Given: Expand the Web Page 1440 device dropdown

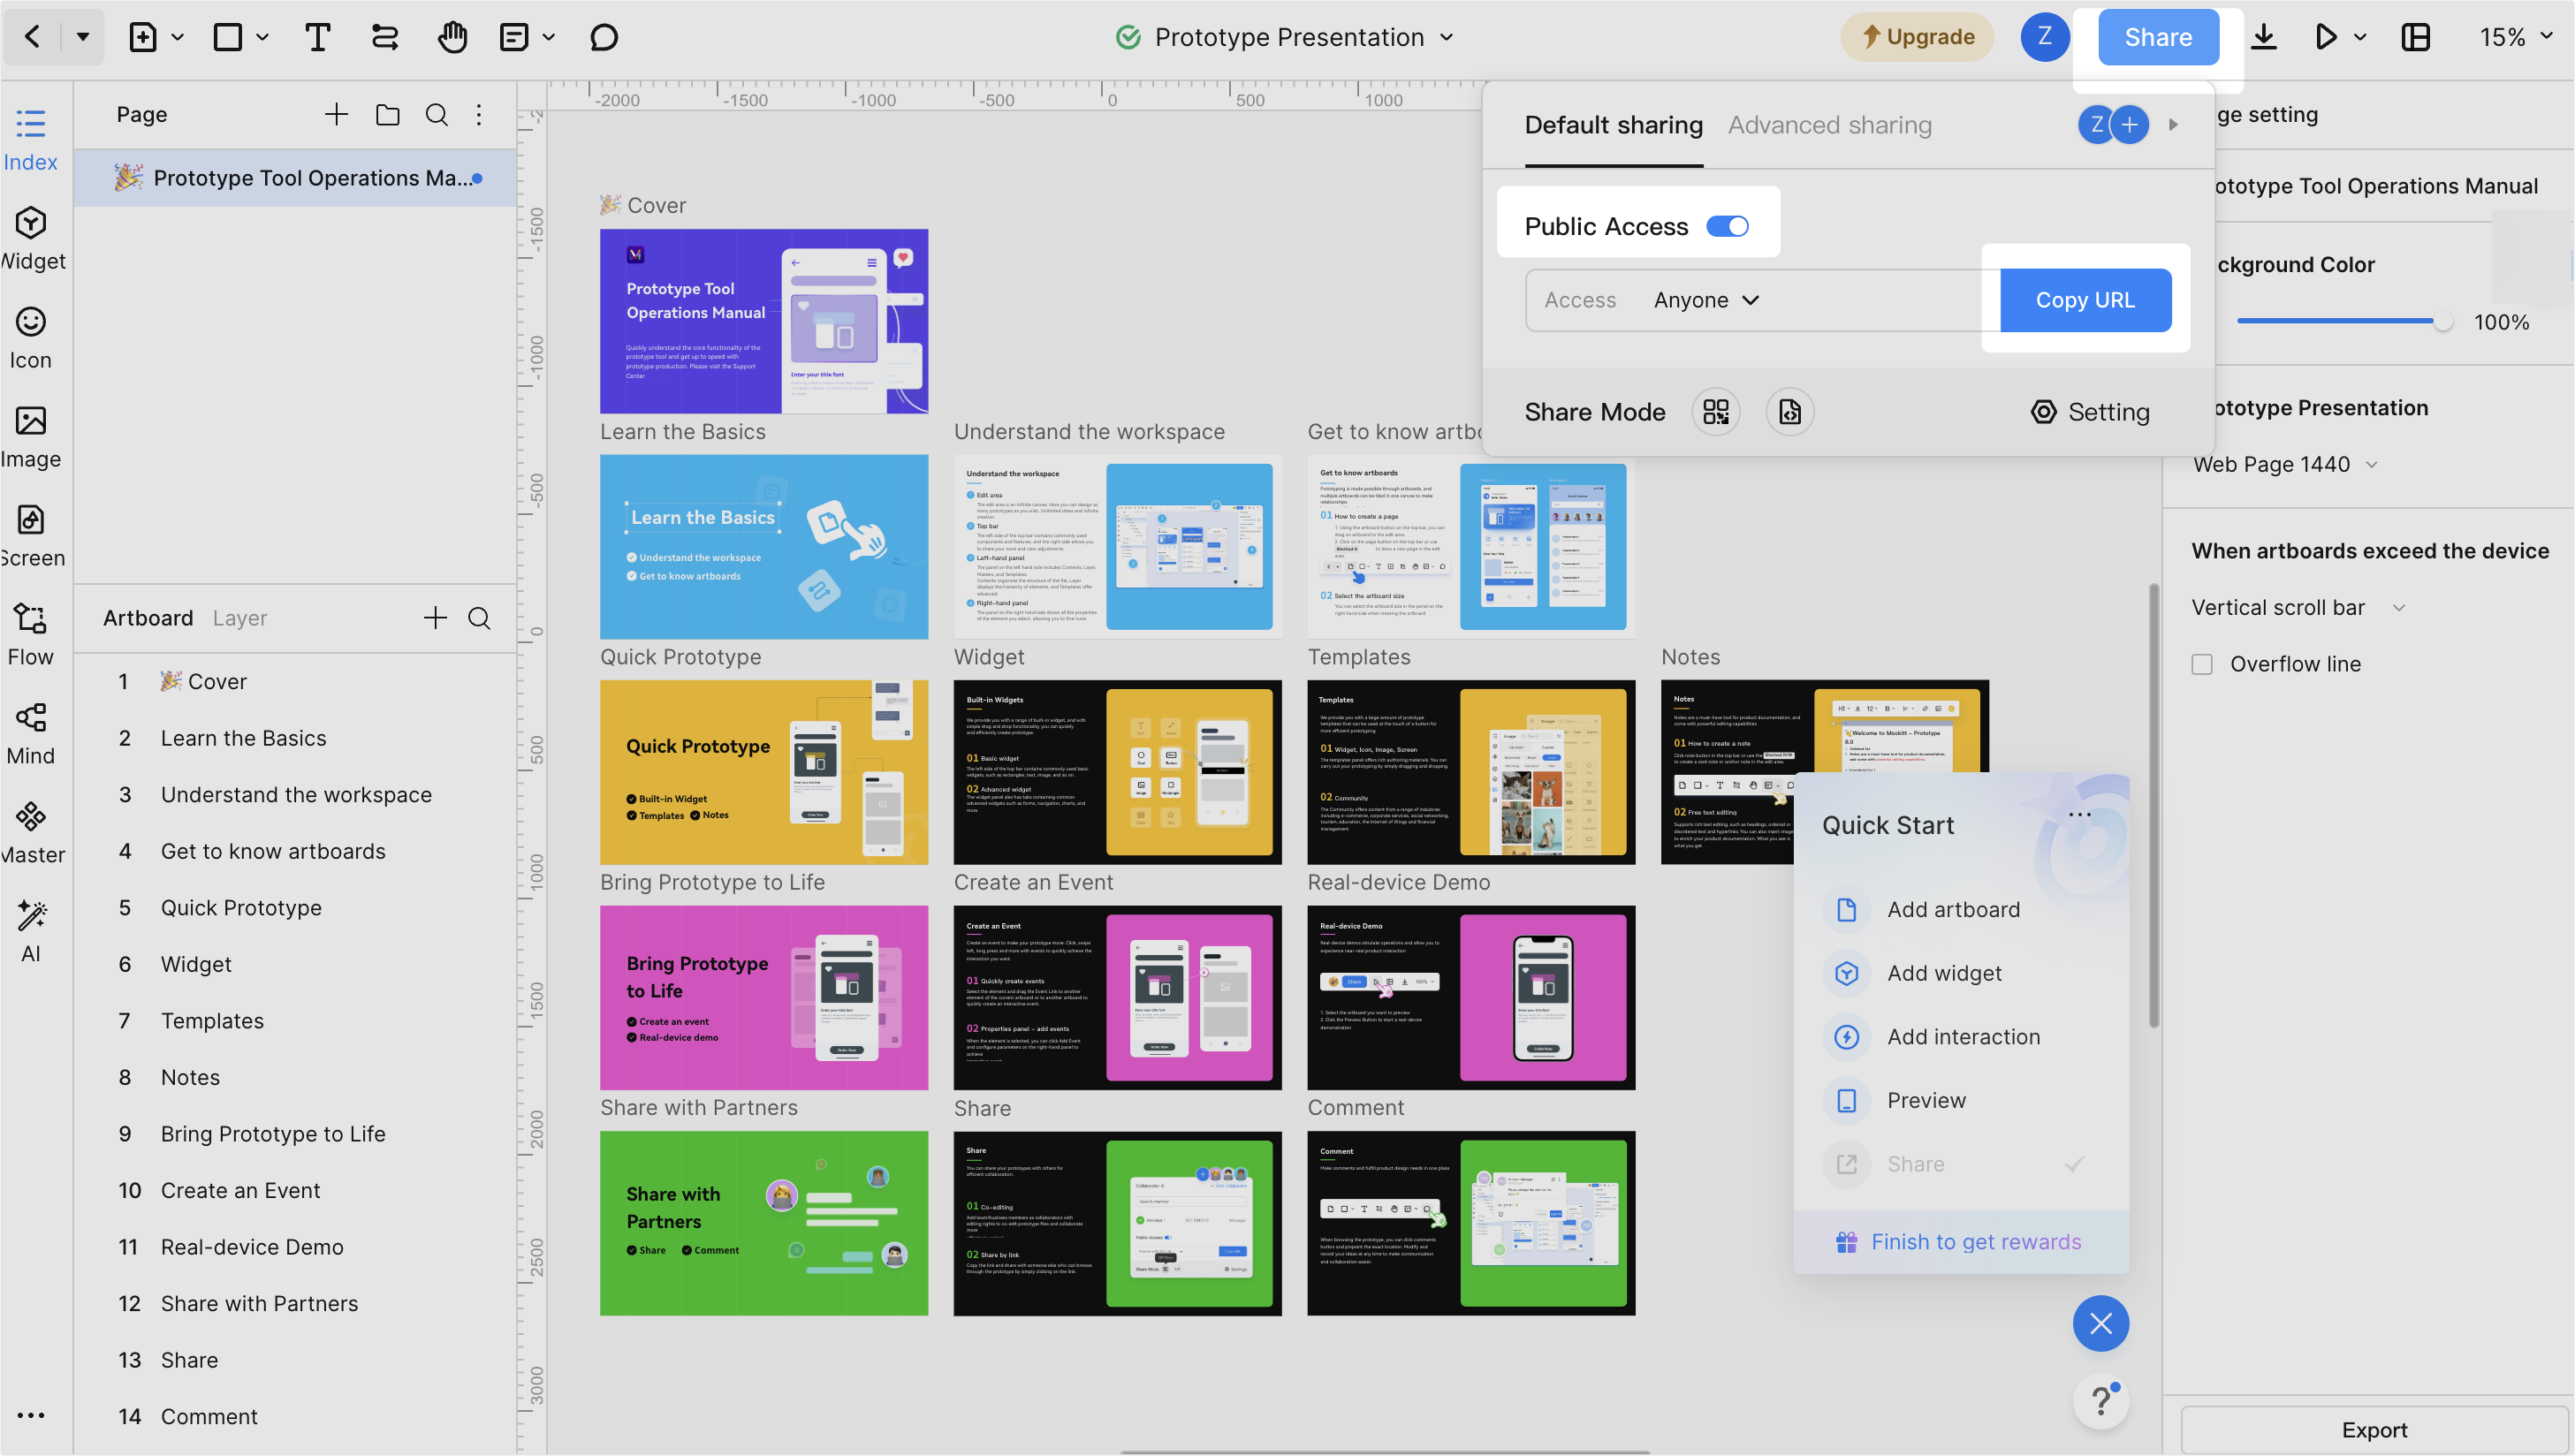Looking at the screenshot, I should [x=2287, y=464].
